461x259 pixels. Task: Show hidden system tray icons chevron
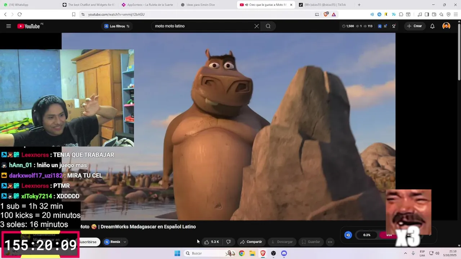(x=405, y=253)
